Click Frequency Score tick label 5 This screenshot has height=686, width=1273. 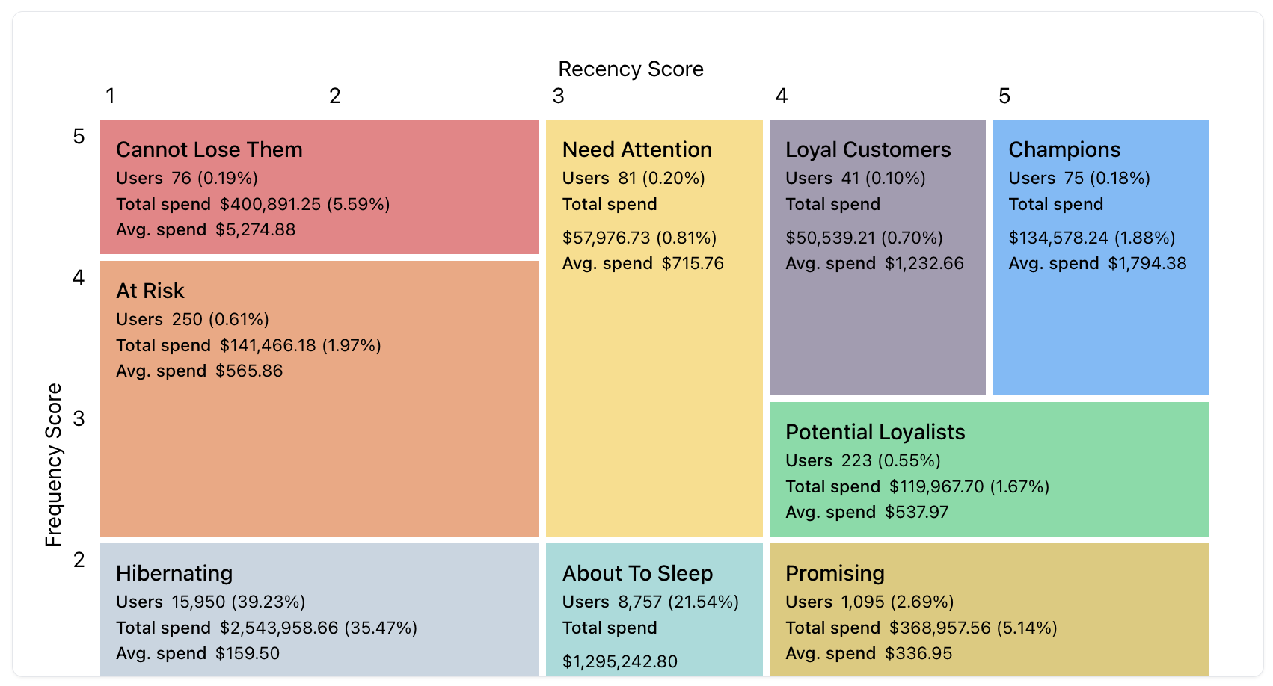pyautogui.click(x=79, y=137)
